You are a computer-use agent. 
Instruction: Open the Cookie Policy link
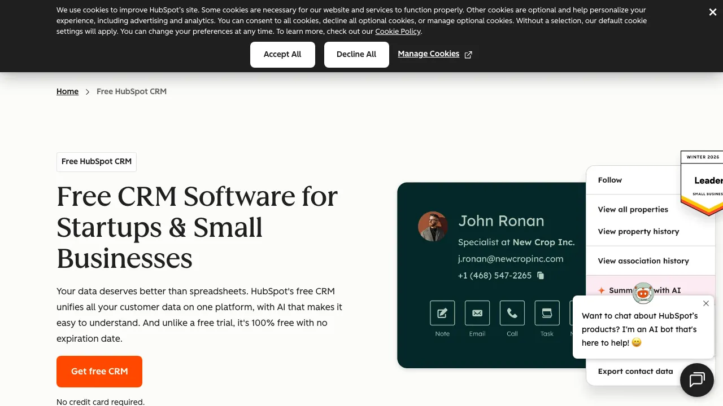coord(398,32)
